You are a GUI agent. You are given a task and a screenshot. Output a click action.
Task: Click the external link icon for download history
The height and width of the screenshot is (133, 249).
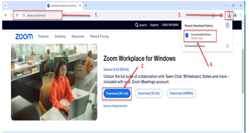227,46
